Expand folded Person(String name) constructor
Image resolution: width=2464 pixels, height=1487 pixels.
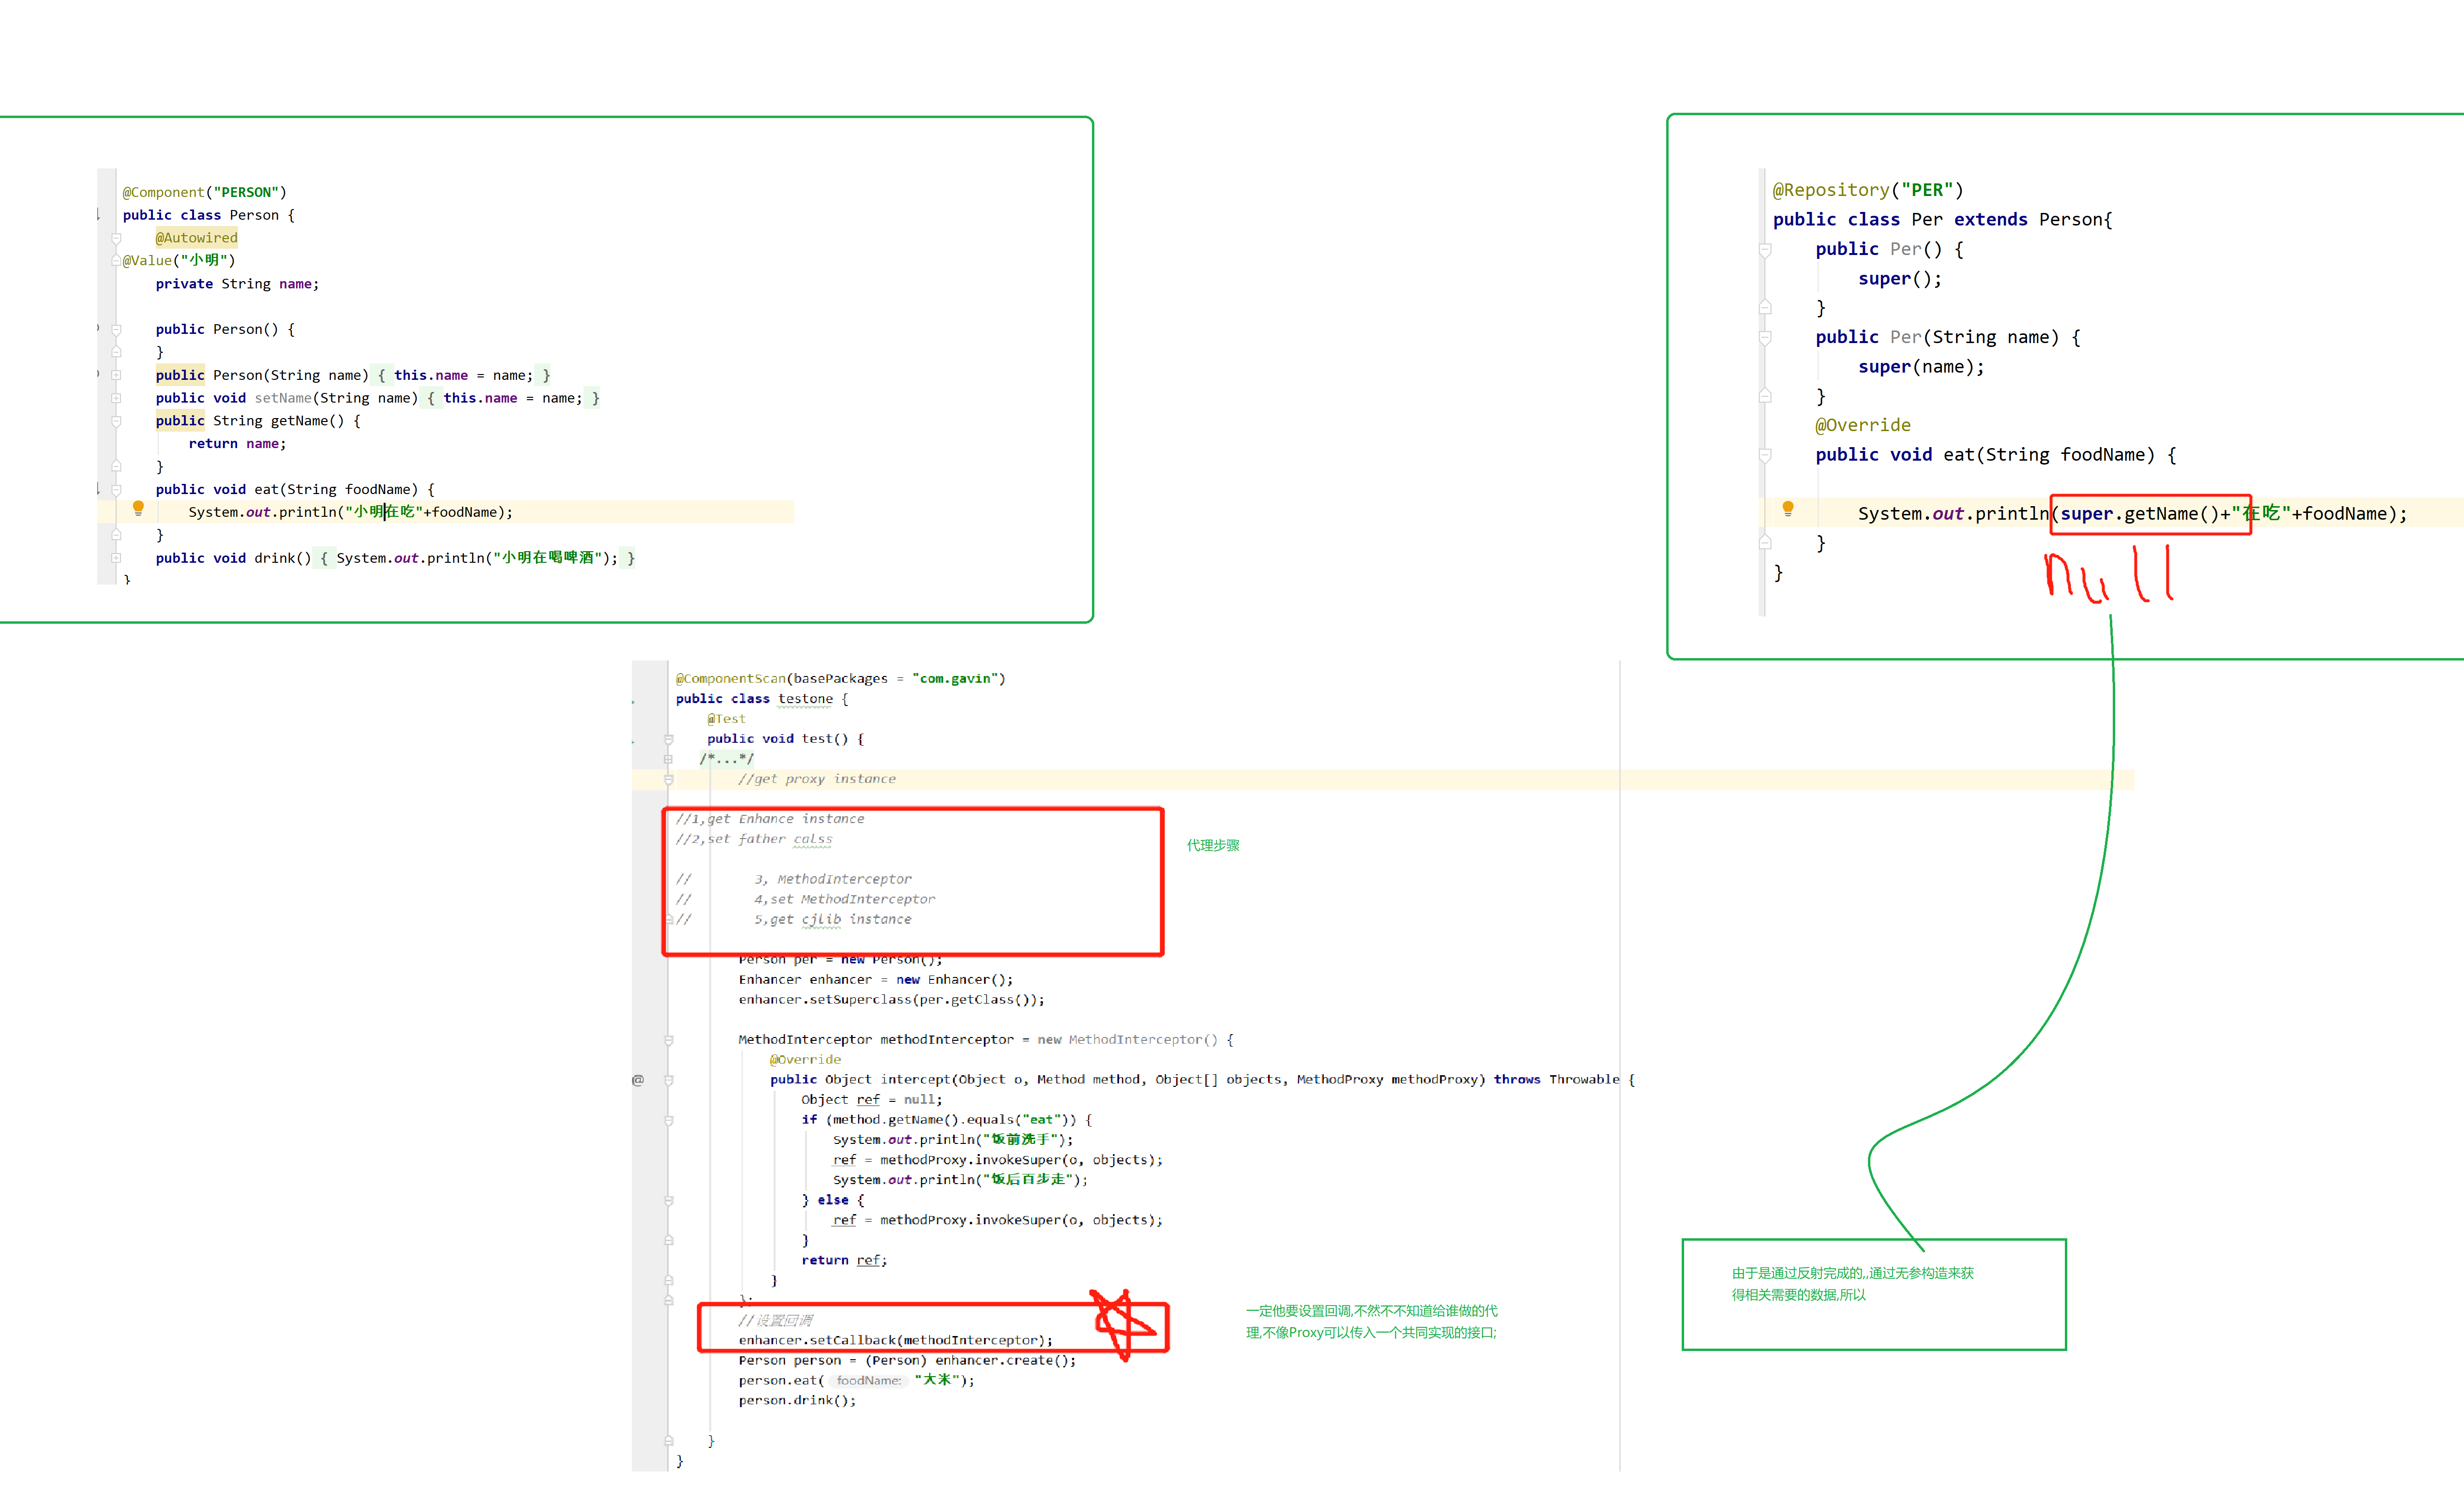click(x=116, y=375)
